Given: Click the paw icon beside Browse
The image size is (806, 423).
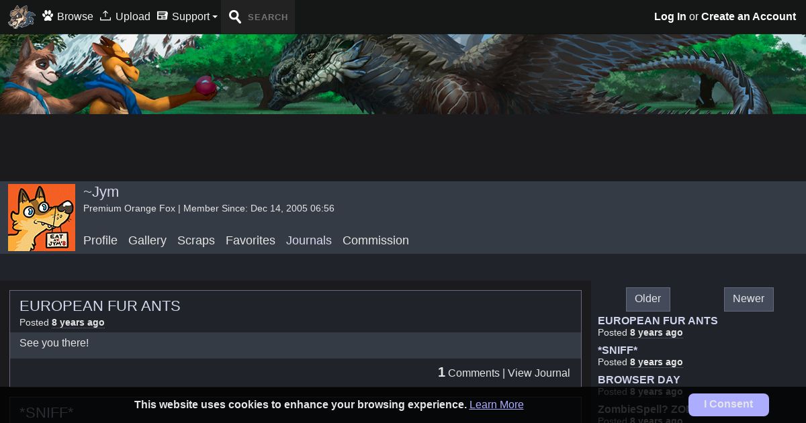Looking at the screenshot, I should pos(48,15).
